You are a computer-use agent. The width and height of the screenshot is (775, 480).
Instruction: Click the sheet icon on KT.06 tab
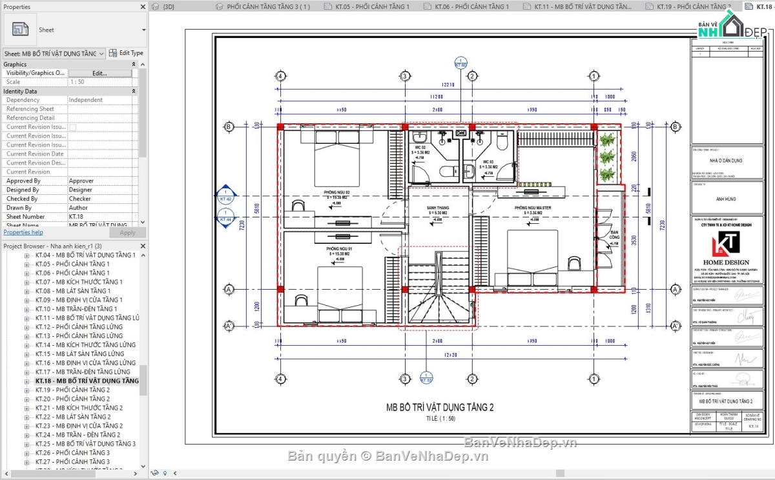[x=428, y=6]
